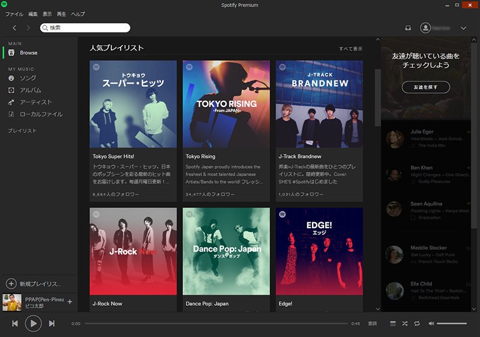
Task: Open the Dance Pop: Japan cover art
Action: 226,252
